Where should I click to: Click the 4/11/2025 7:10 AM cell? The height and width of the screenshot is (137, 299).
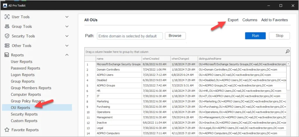[x=184, y=133]
